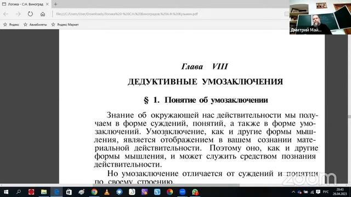Screen dimensions: 351x197
Task: Open VLC media player from the taskbar
Action: tap(107, 192)
